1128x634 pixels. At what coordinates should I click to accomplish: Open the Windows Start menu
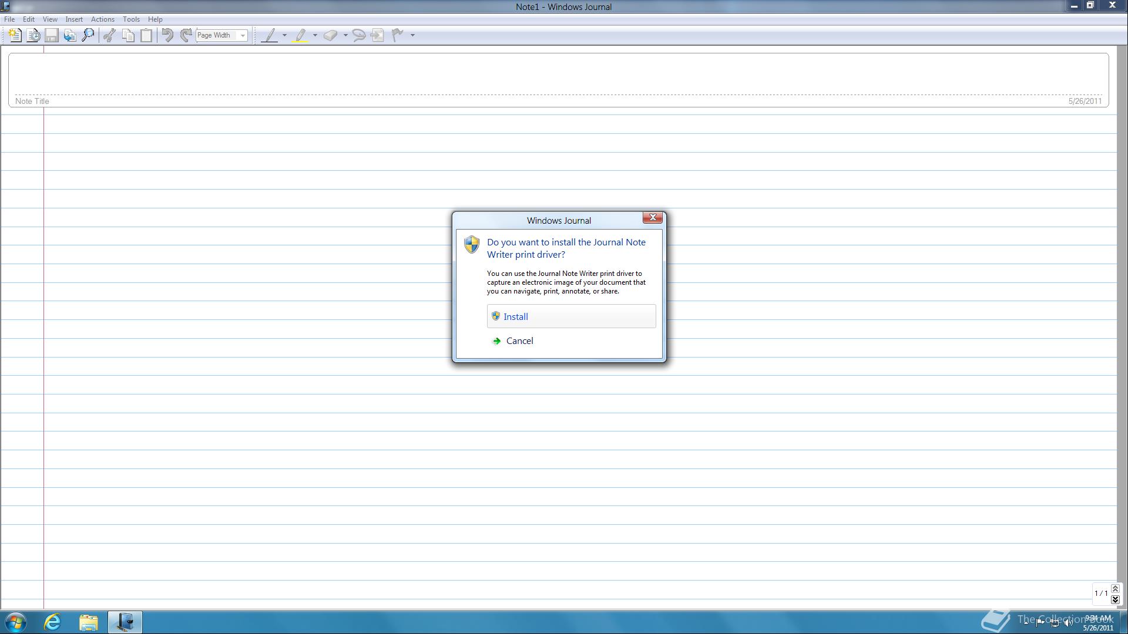coord(15,622)
